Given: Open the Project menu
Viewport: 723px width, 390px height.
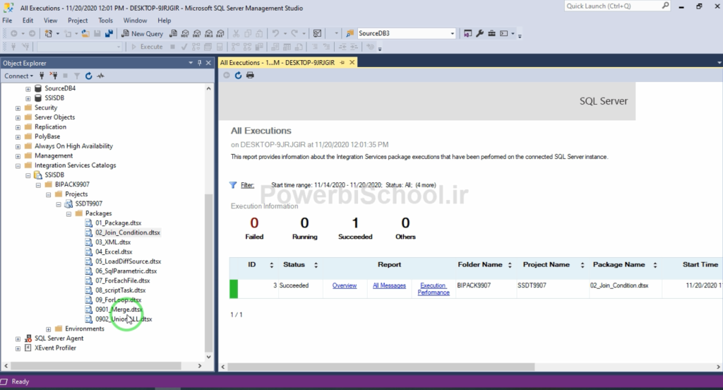Looking at the screenshot, I should pyautogui.click(x=78, y=20).
